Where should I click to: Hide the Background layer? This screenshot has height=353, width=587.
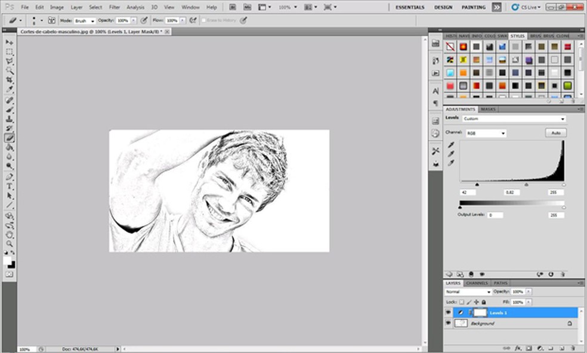449,323
